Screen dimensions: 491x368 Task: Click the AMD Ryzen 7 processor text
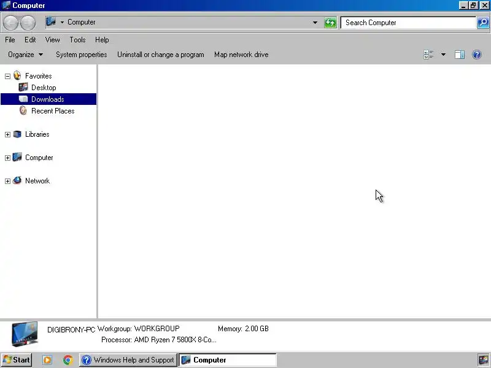pyautogui.click(x=175, y=340)
